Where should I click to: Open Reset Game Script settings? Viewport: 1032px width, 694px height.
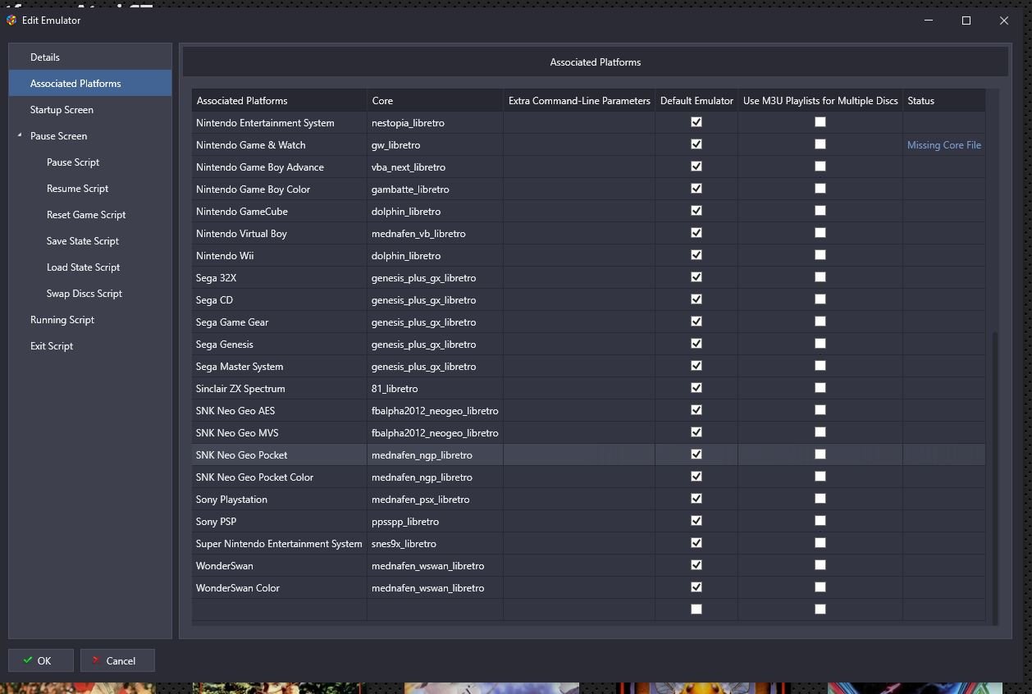tap(90, 215)
